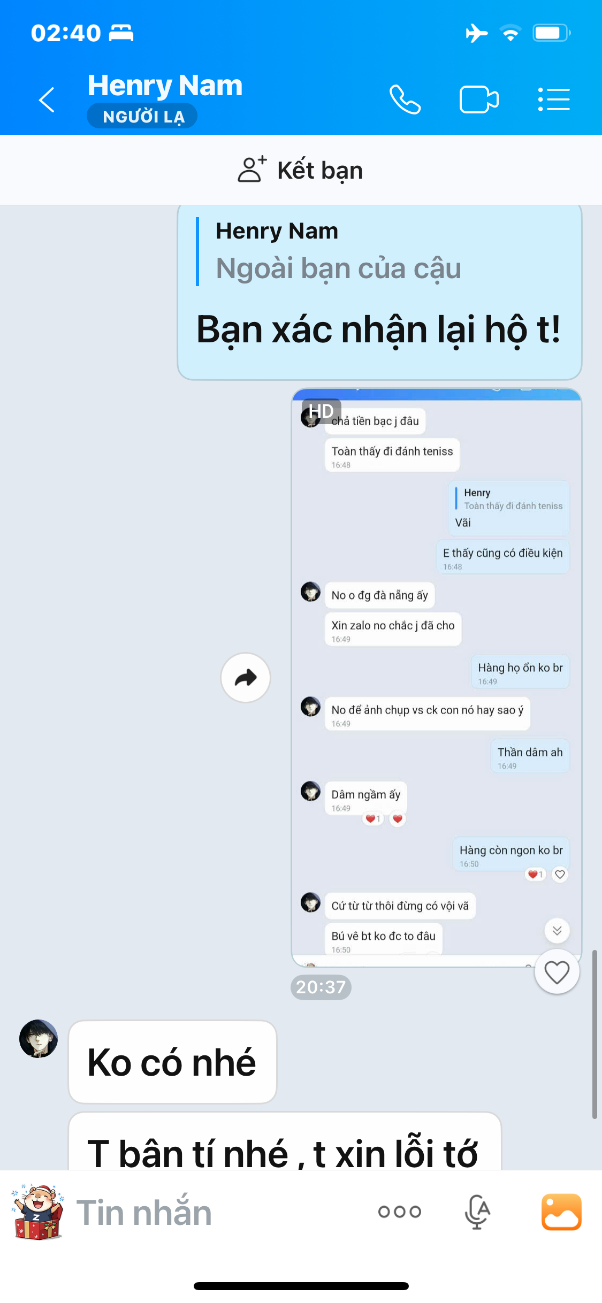Open the shared chat screenshot image
This screenshot has height=1303, width=602.
pyautogui.click(x=436, y=678)
